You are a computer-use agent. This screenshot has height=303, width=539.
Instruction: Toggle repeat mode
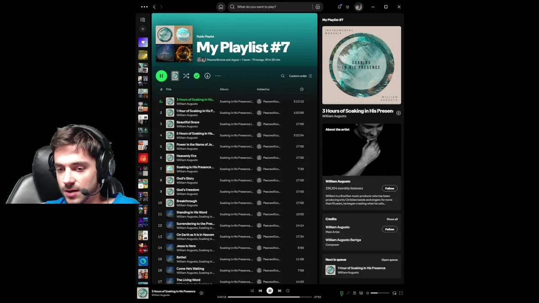(x=288, y=291)
